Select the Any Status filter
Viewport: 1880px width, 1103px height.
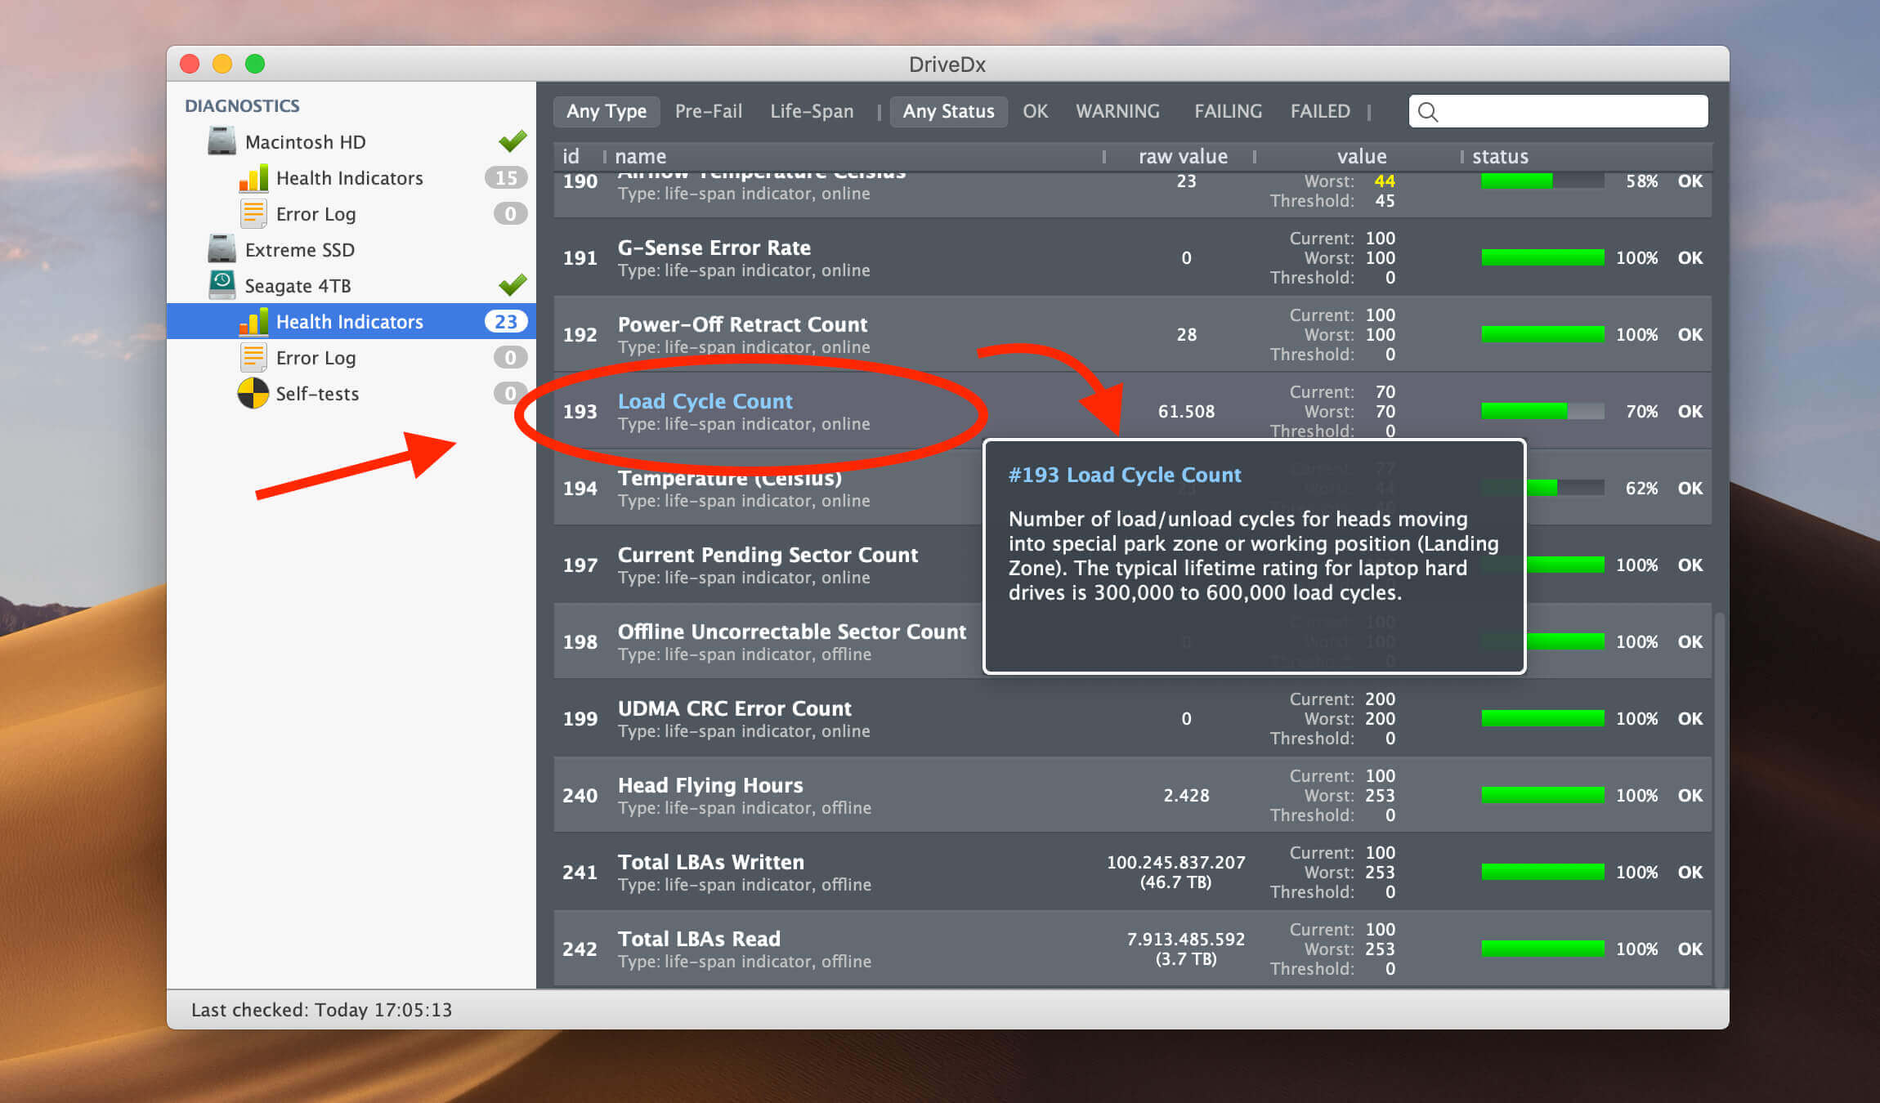click(948, 111)
